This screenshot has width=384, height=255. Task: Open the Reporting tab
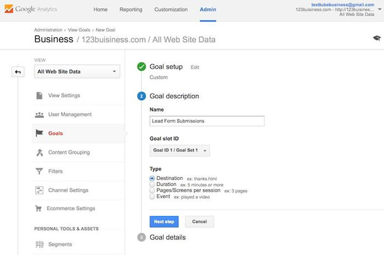(x=131, y=10)
